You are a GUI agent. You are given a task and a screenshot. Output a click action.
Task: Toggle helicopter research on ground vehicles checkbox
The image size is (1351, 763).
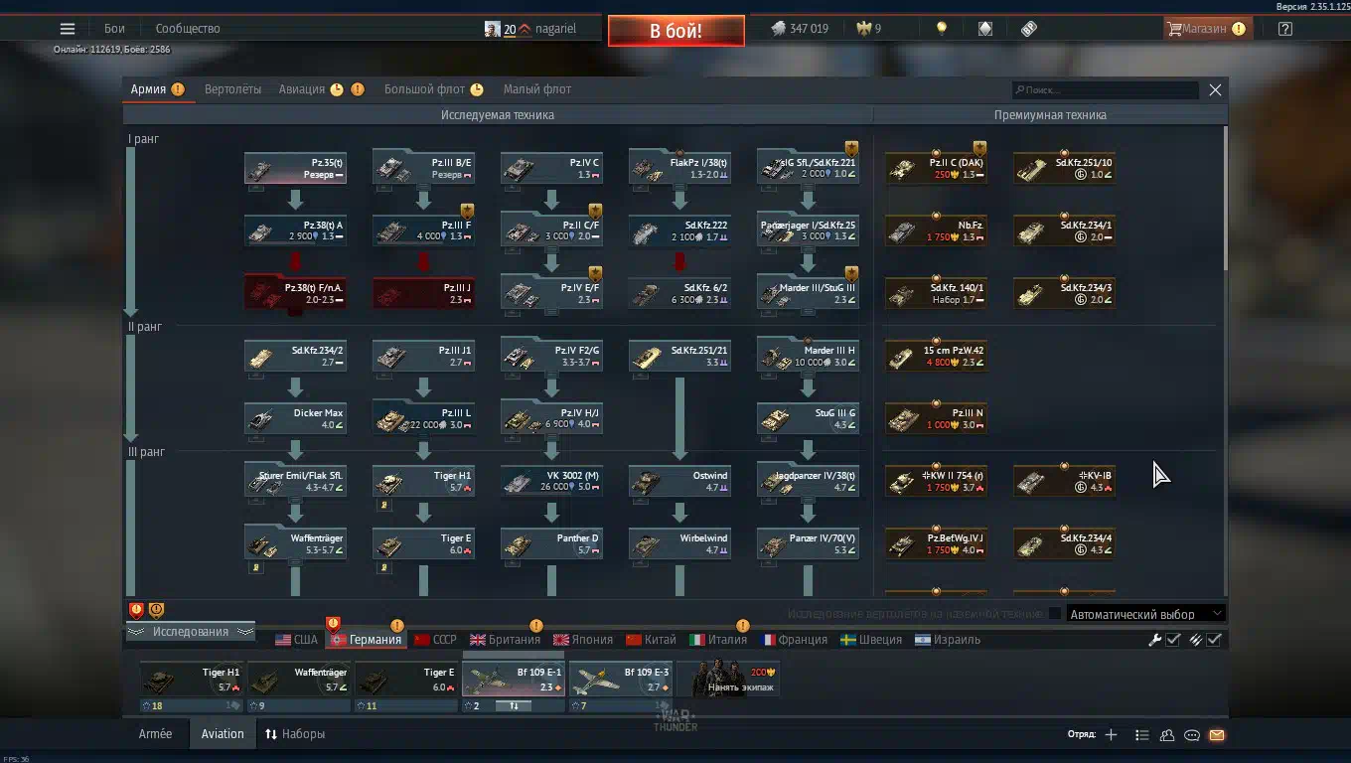tap(1055, 614)
